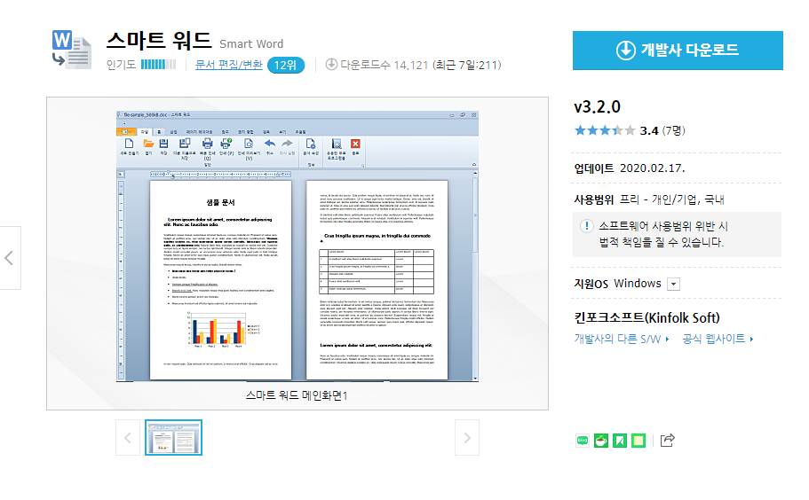Click the '업데이트 2020.02.17.' text

[630, 168]
